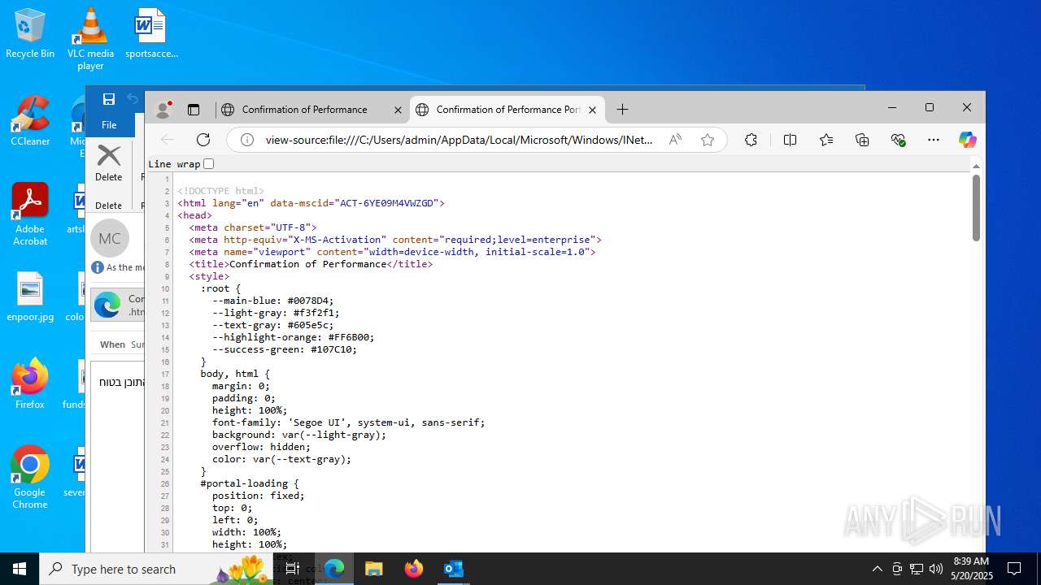Click the Undo arrow in Outlook title bar
The image size is (1041, 585).
tap(133, 99)
